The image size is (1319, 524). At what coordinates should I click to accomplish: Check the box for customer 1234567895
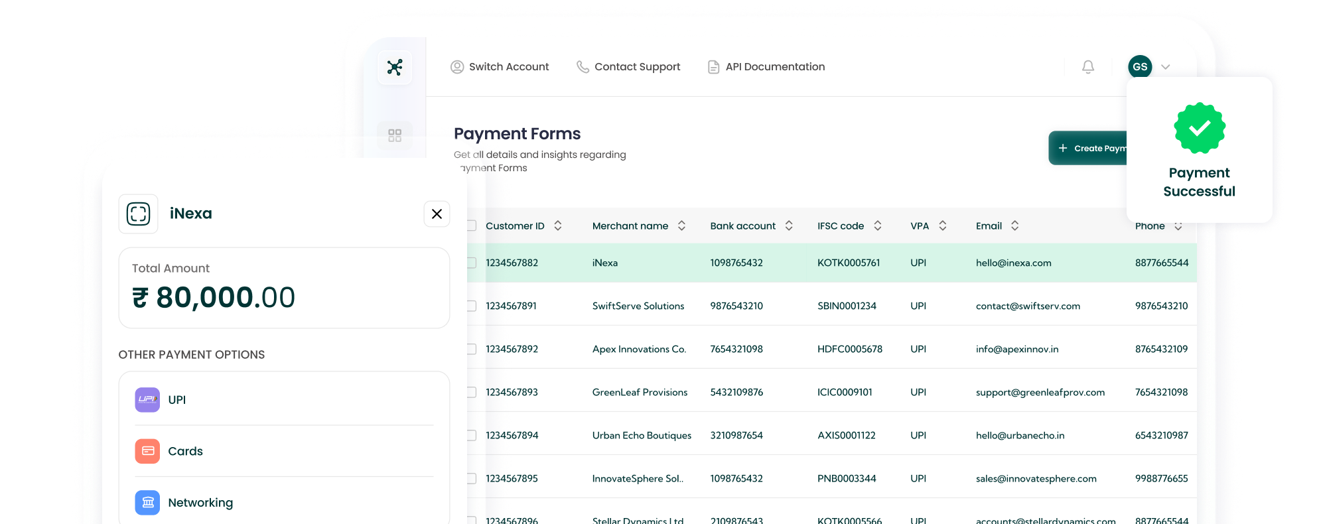click(x=472, y=478)
